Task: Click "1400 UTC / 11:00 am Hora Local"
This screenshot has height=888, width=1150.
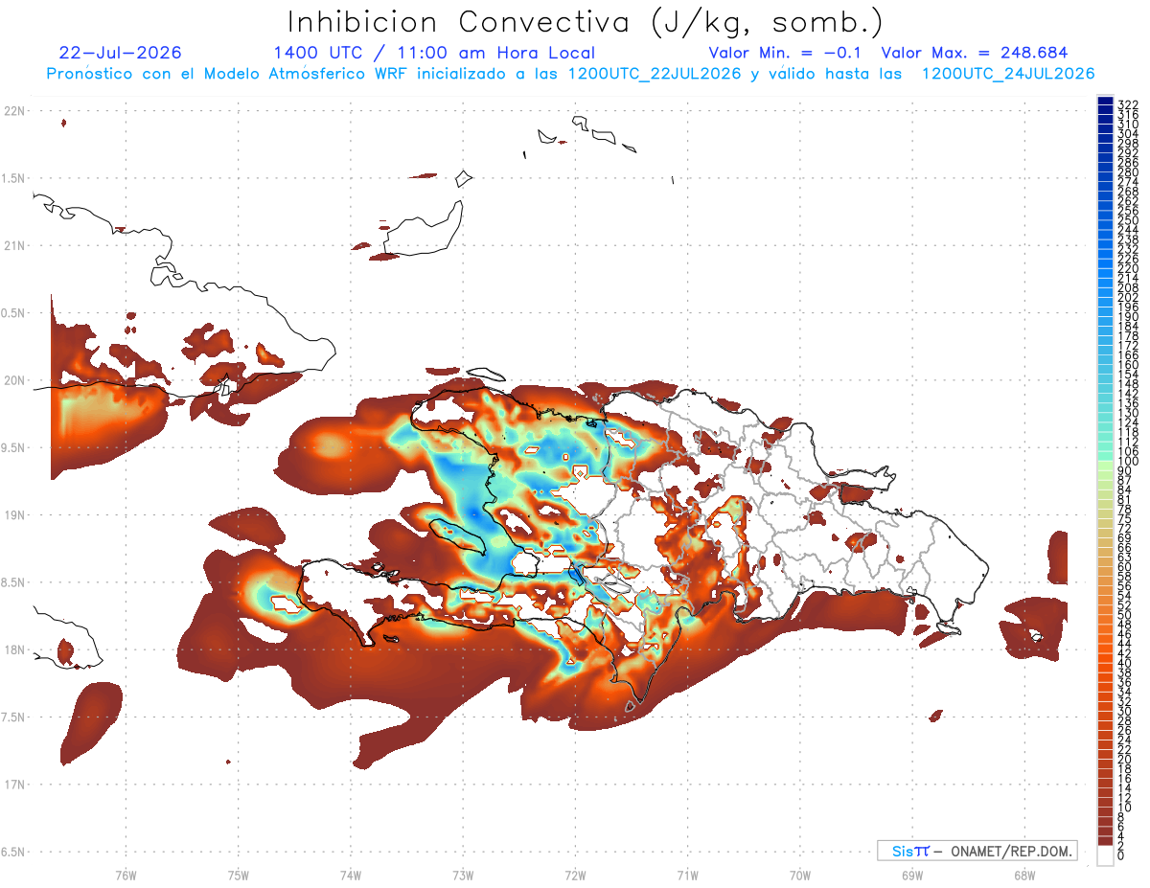Action: pyautogui.click(x=434, y=53)
